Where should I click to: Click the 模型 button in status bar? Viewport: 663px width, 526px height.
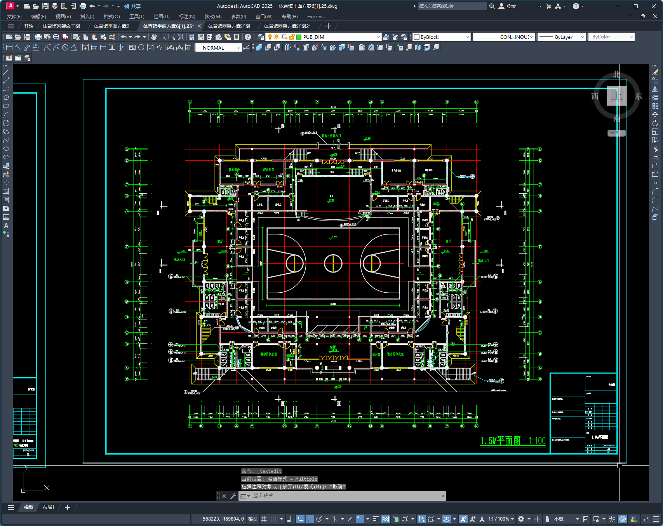[253, 519]
